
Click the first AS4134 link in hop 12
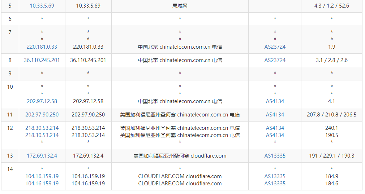coord(275,128)
